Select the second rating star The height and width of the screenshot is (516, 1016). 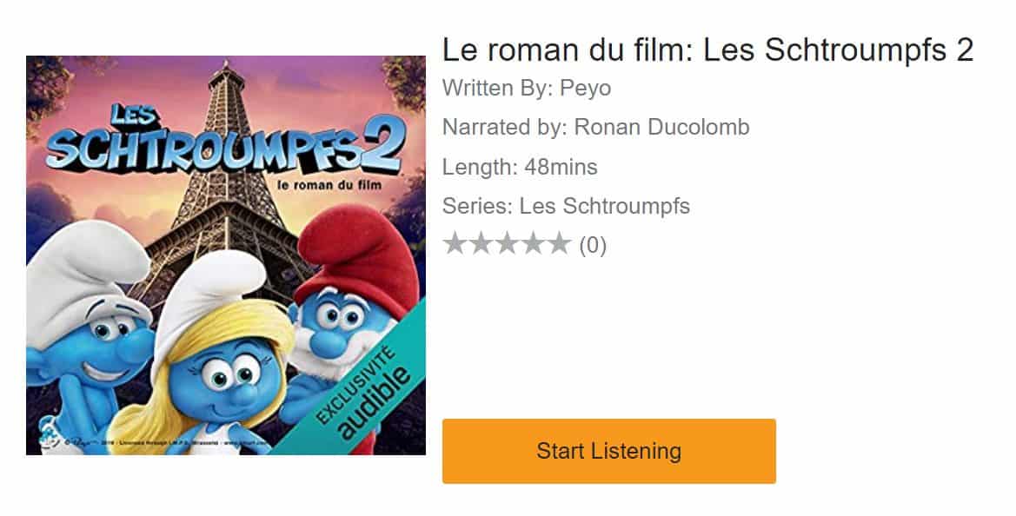point(481,244)
